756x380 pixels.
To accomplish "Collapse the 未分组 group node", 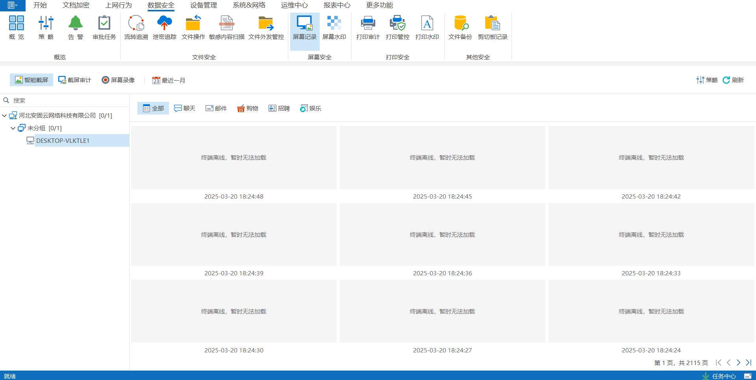I will 13,128.
